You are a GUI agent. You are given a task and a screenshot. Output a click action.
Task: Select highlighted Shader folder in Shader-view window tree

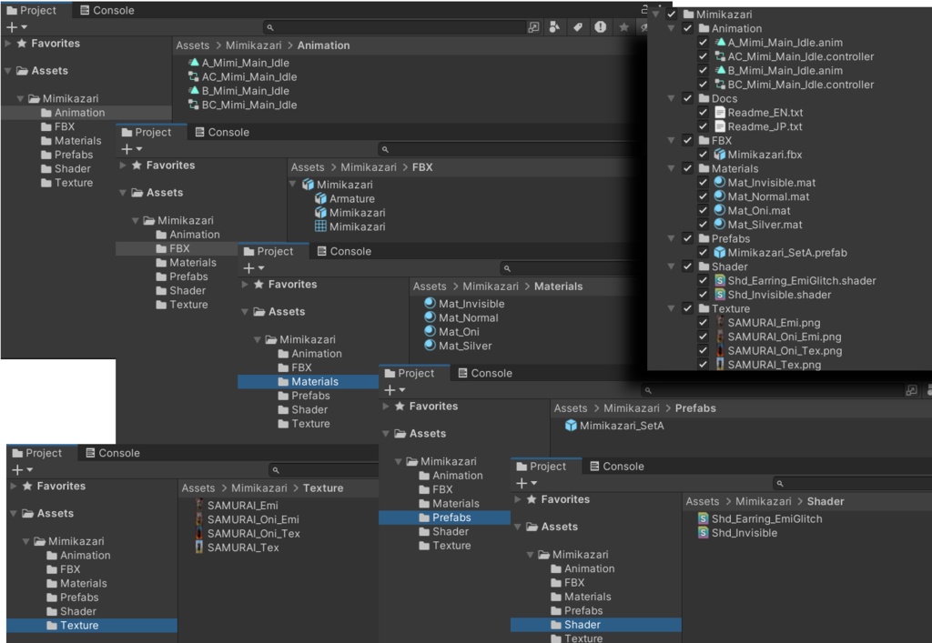point(595,625)
